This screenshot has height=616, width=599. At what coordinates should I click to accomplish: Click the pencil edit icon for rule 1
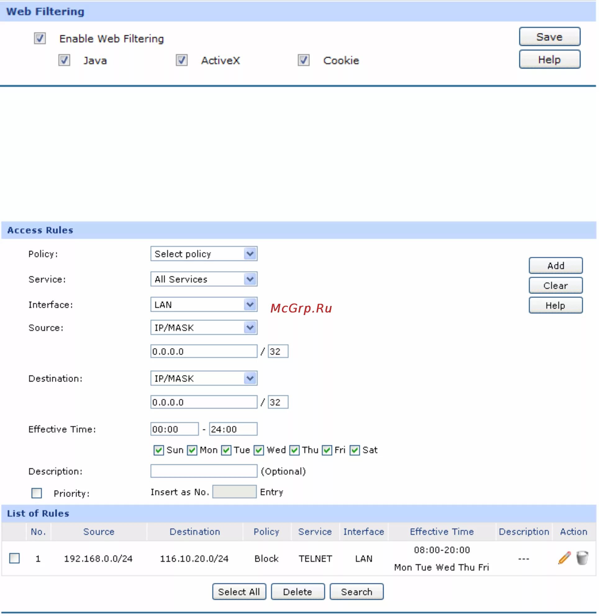(x=564, y=558)
